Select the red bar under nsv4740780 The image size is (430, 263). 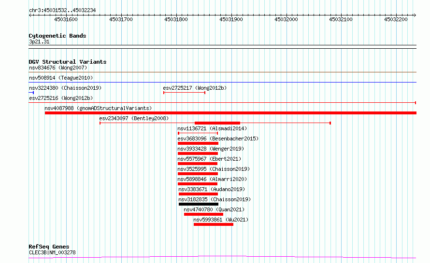pos(203,214)
